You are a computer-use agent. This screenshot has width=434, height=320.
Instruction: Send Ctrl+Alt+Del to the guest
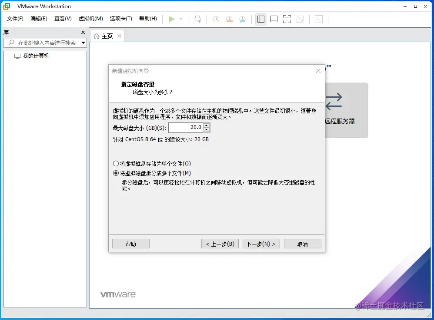(x=197, y=19)
